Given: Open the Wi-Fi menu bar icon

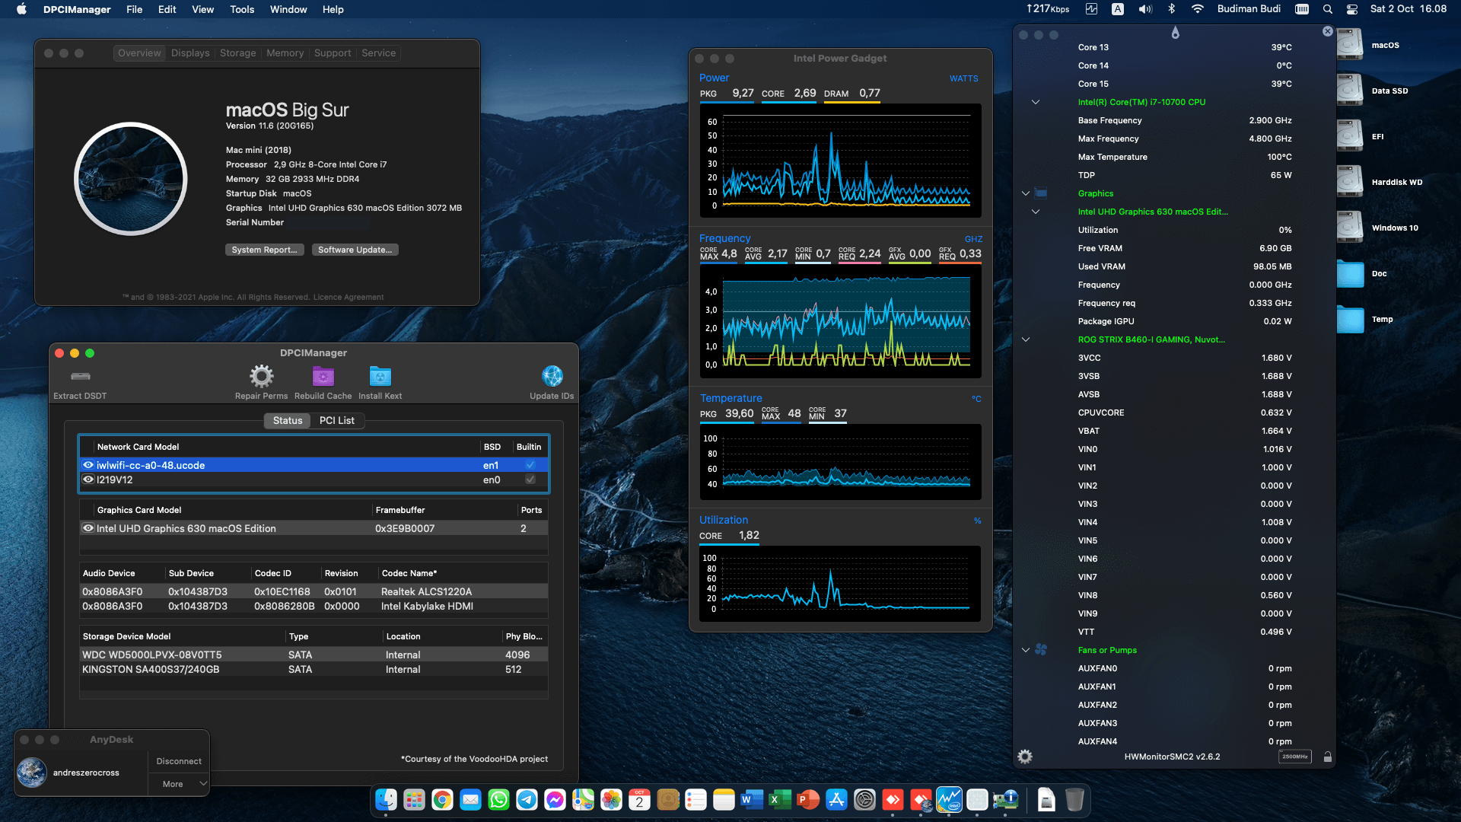Looking at the screenshot, I should pyautogui.click(x=1197, y=9).
